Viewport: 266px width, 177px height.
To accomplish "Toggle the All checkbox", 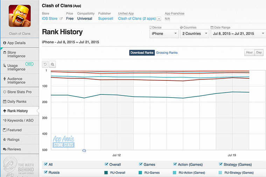I will 45,164.
